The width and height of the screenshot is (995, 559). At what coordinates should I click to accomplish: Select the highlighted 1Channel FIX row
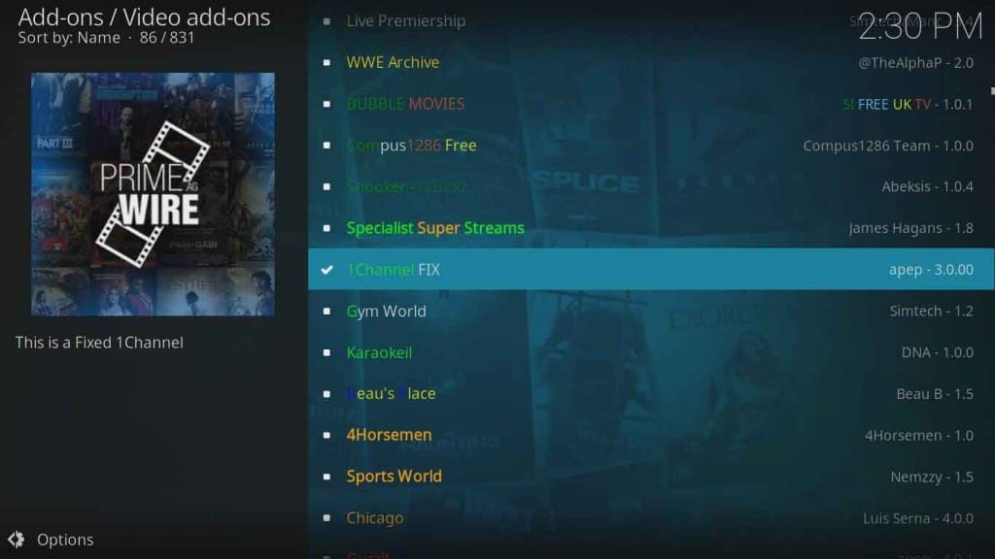651,270
